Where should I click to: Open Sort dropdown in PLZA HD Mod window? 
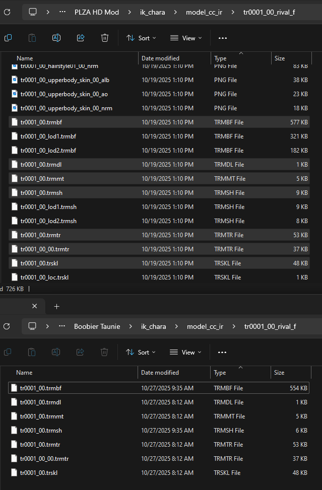[141, 38]
